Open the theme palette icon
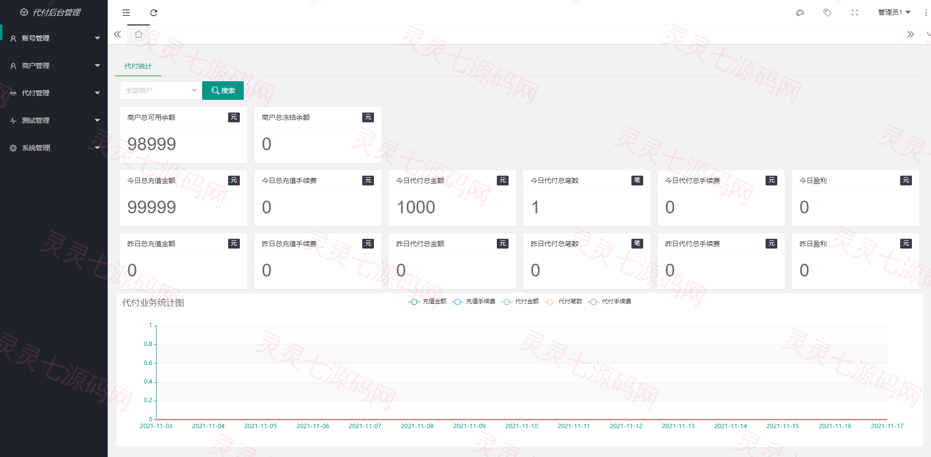This screenshot has height=457, width=931. 800,13
